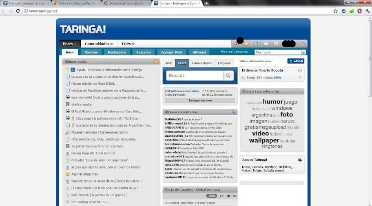
Task: Click the search magnifier button
Action: (x=228, y=76)
